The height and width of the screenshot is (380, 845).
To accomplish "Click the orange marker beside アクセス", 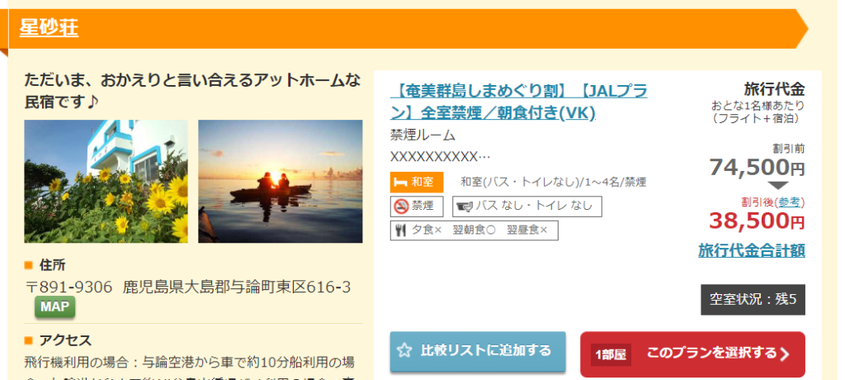I will (29, 340).
